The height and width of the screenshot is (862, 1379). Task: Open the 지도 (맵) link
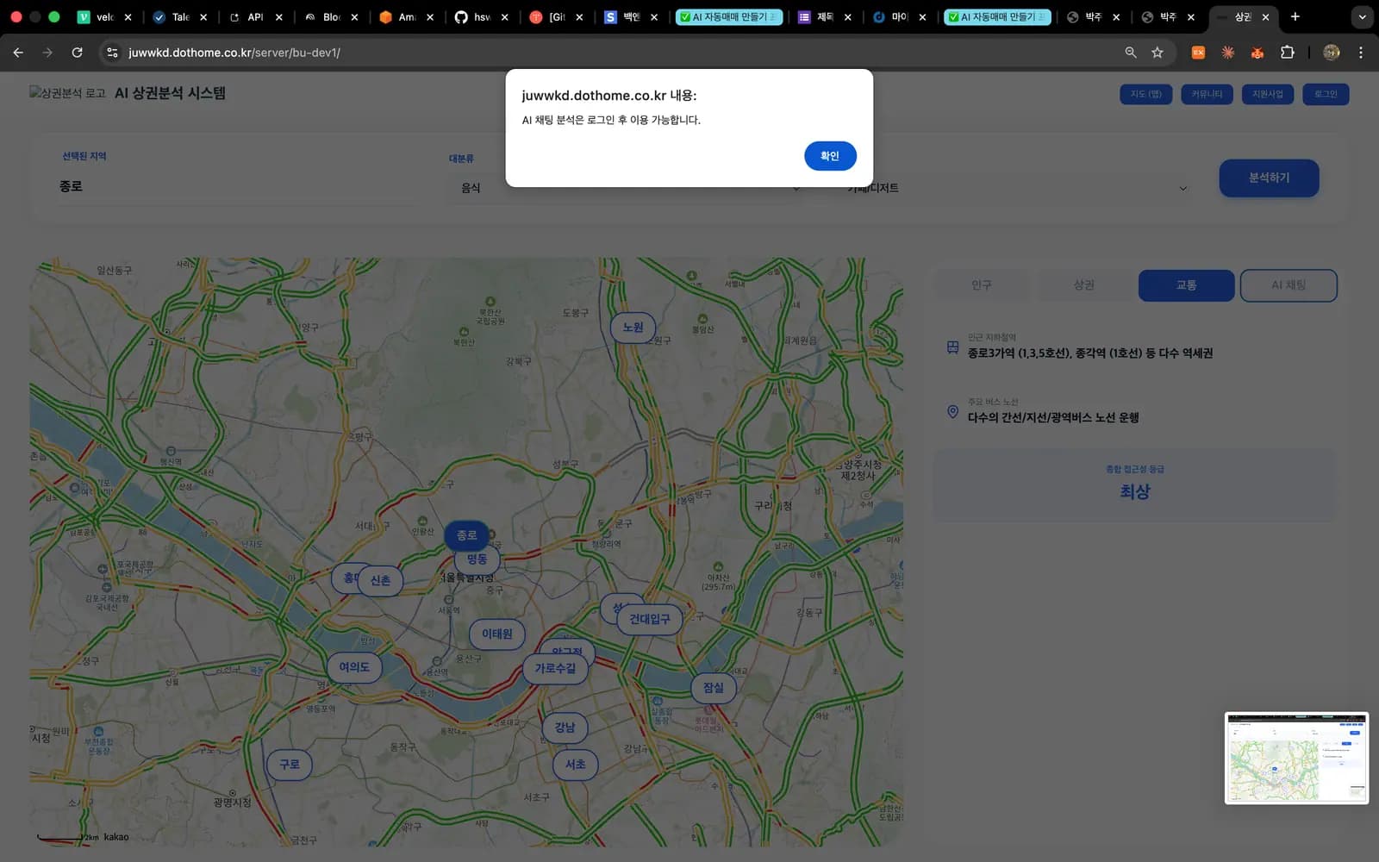pos(1145,94)
